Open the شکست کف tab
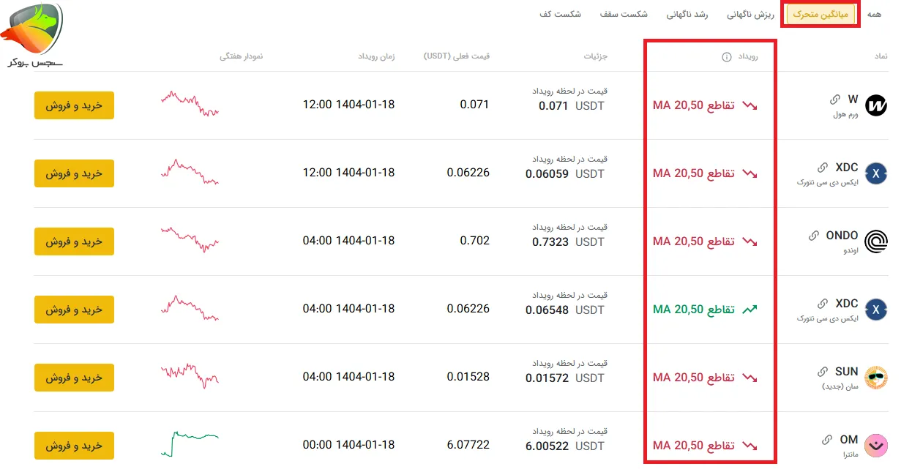Screen dimensions: 912x472 pyautogui.click(x=560, y=14)
